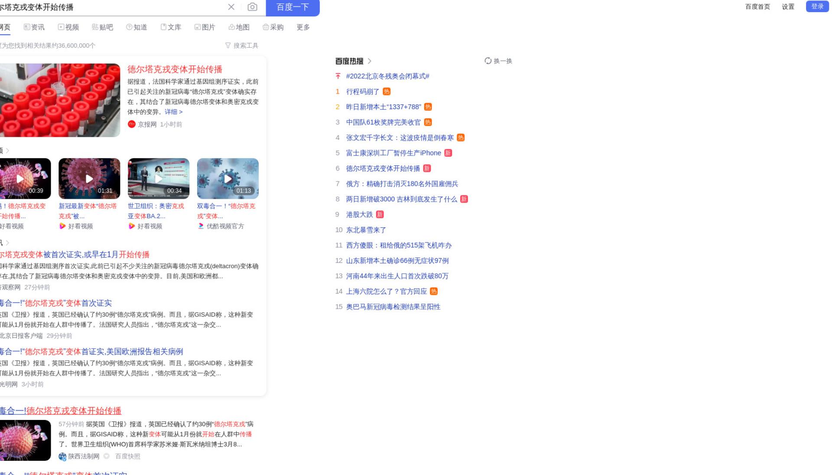This screenshot has height=475, width=832.
Task: Open video title 双毒合一！"德尔塔克戎"变体...
Action: (226, 211)
